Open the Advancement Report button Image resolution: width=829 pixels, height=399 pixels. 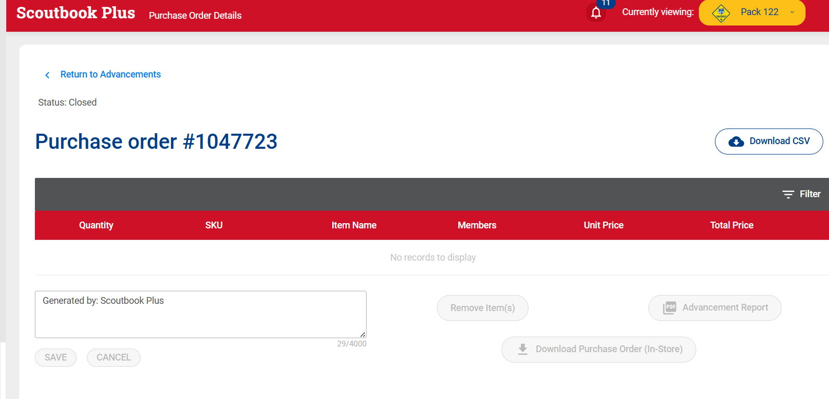click(715, 308)
